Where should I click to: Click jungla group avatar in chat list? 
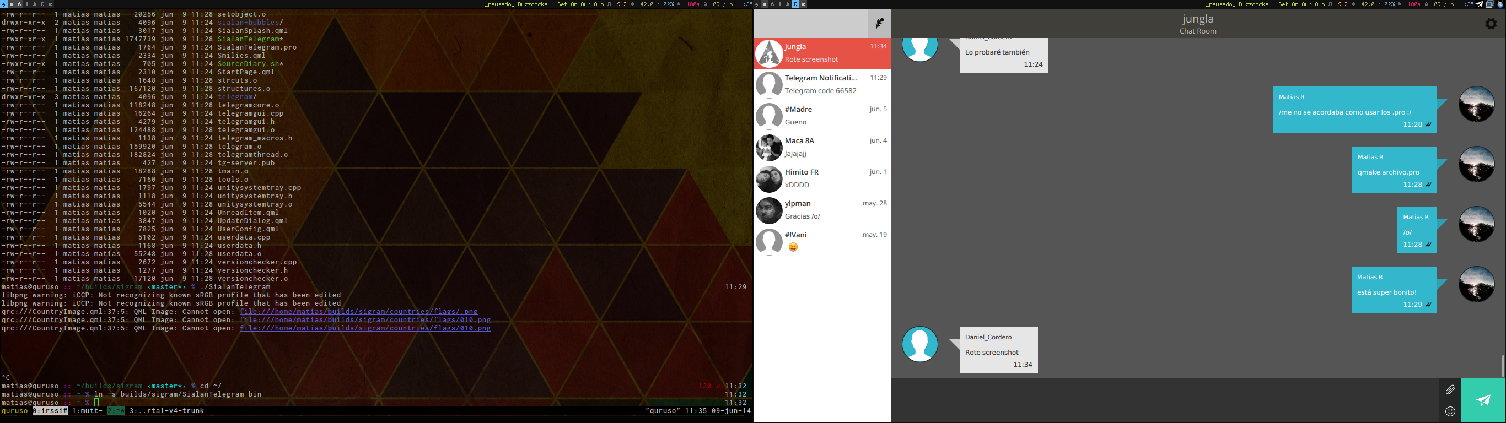click(769, 53)
